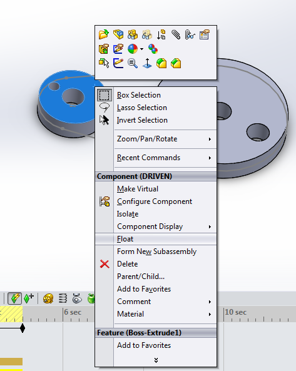Expand the Comment submenu

pyautogui.click(x=156, y=302)
